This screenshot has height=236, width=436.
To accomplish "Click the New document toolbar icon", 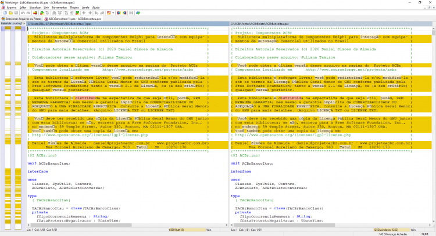I will [x=5, y=13].
